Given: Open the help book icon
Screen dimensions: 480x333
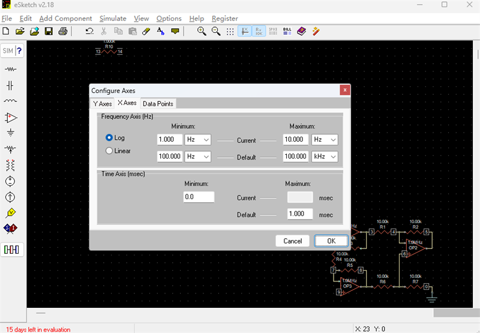Looking at the screenshot, I should point(301,31).
